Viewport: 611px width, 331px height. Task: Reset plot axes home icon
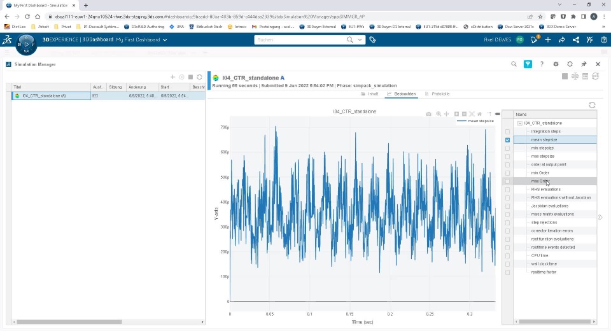(x=480, y=114)
